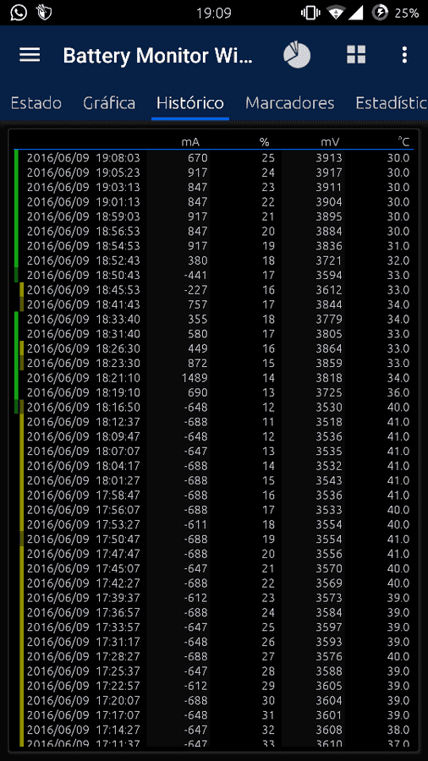Tap the Battery Monitor Widget title
This screenshot has height=761, width=428.
157,56
